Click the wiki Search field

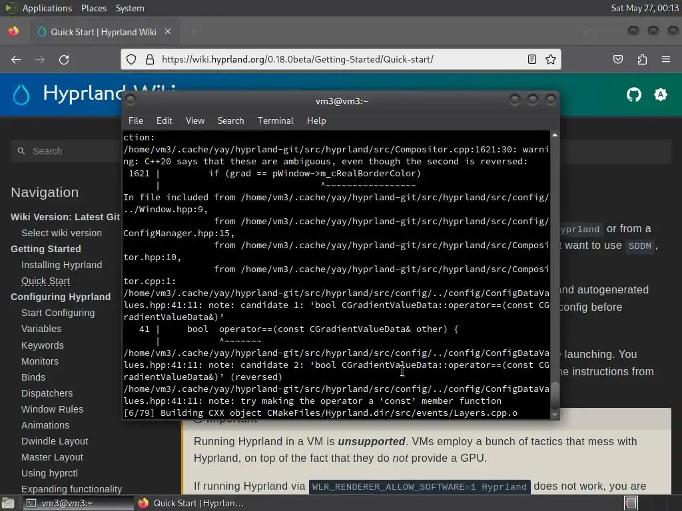pyautogui.click(x=66, y=151)
